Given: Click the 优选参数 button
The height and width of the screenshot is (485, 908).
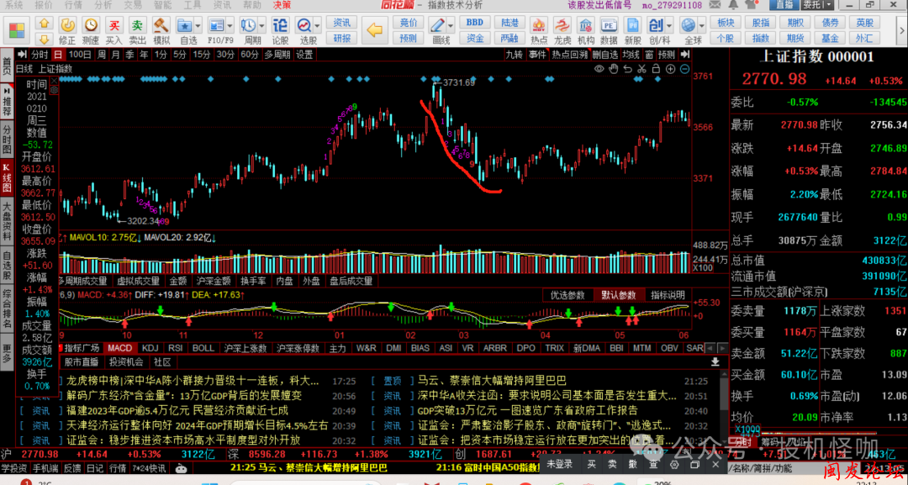Looking at the screenshot, I should 567,295.
